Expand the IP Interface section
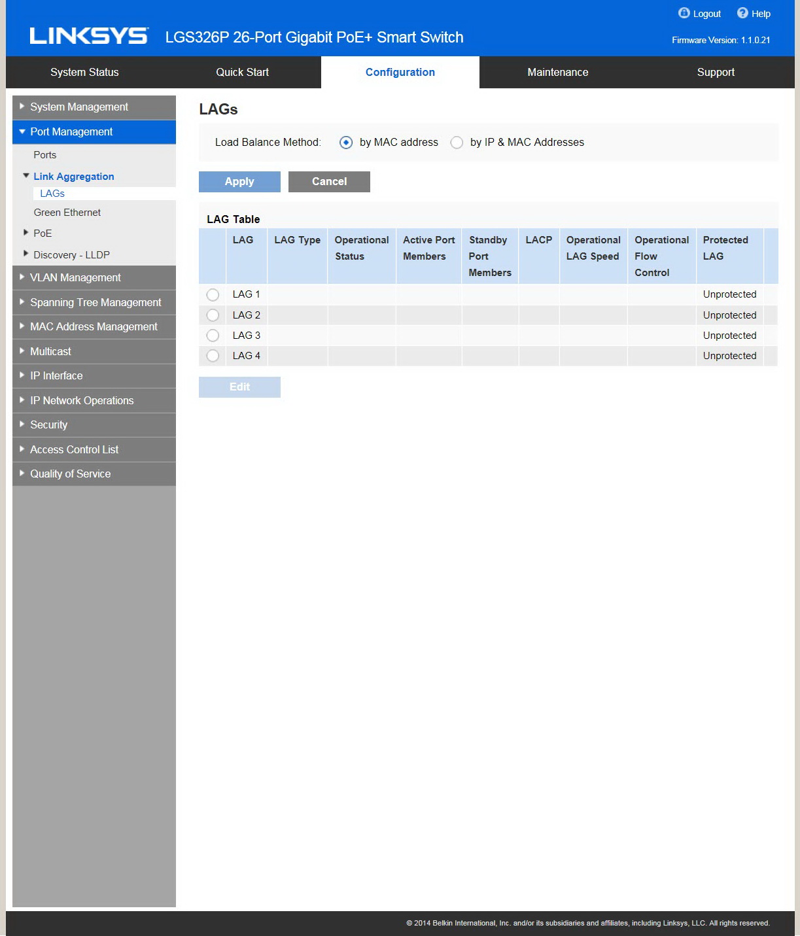The width and height of the screenshot is (800, 936). coord(94,376)
